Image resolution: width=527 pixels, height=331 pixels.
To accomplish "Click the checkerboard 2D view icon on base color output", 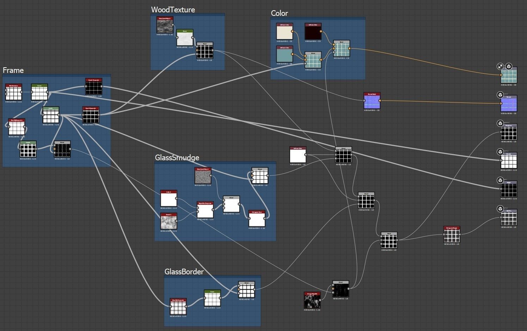I will coord(500,67).
